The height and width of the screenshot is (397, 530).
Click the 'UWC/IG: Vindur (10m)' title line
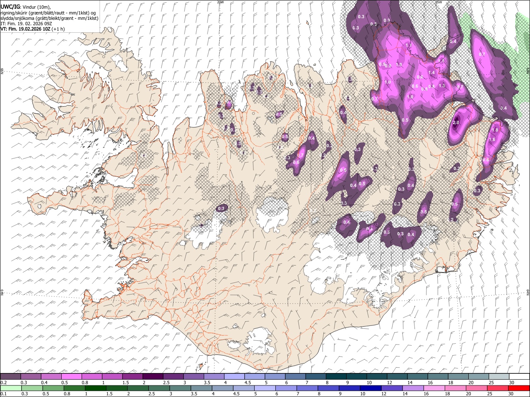(26, 7)
